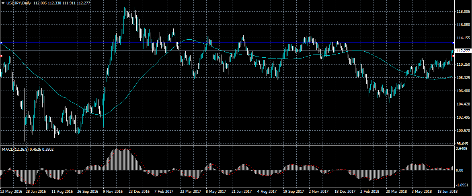Click the 108.325 price level on scale
472x196 pixels.
[464, 78]
